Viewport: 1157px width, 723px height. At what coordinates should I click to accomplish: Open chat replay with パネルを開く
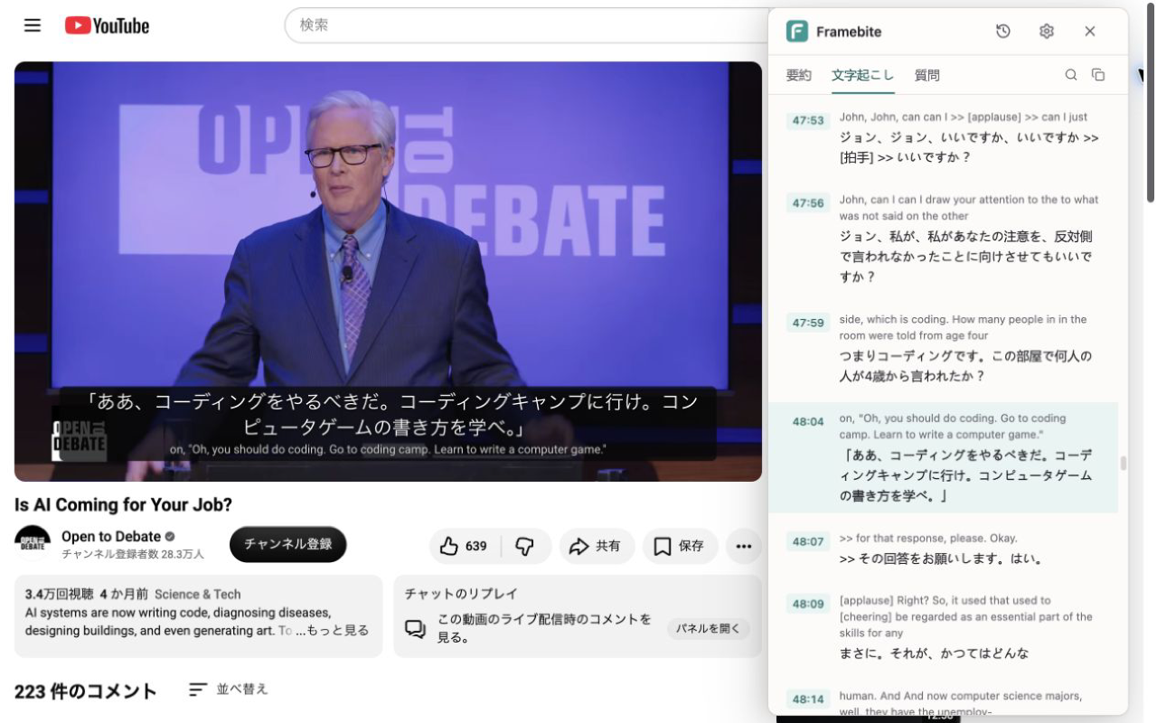pyautogui.click(x=709, y=629)
